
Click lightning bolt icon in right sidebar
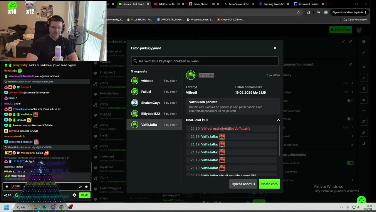364,78
